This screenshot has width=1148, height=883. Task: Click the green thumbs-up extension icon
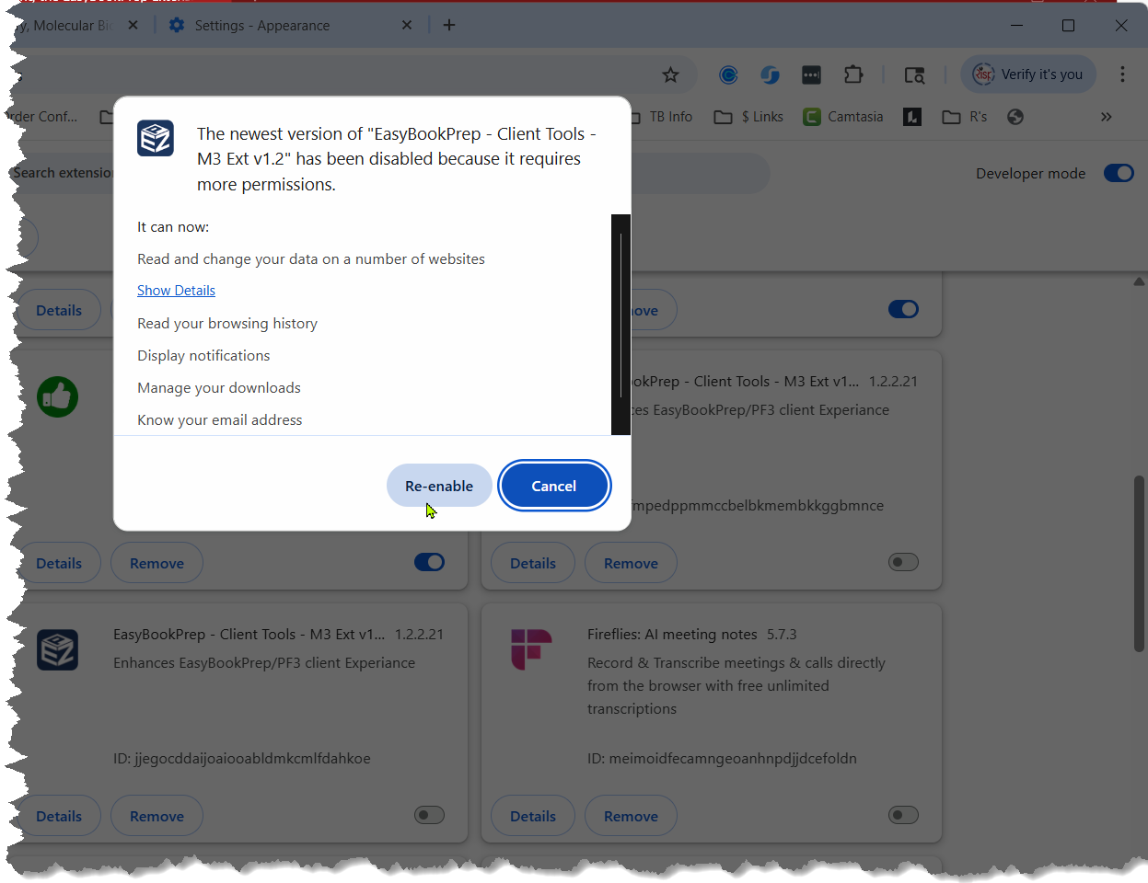coord(57,396)
